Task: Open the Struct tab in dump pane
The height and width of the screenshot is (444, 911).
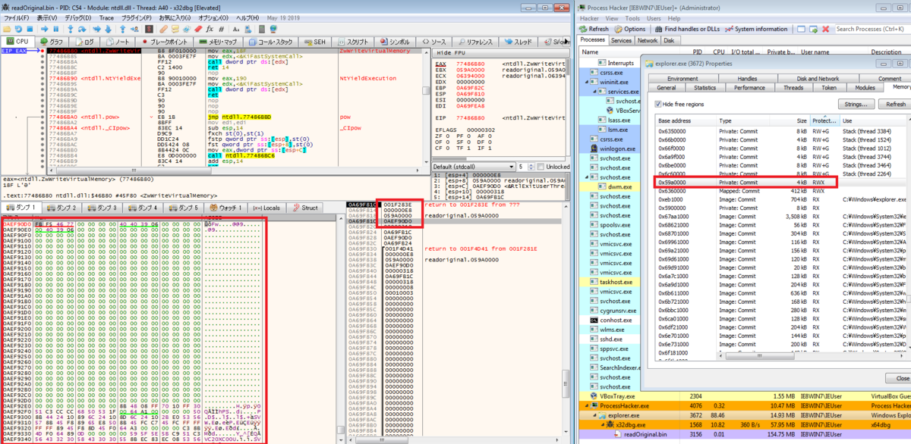Action: [305, 207]
